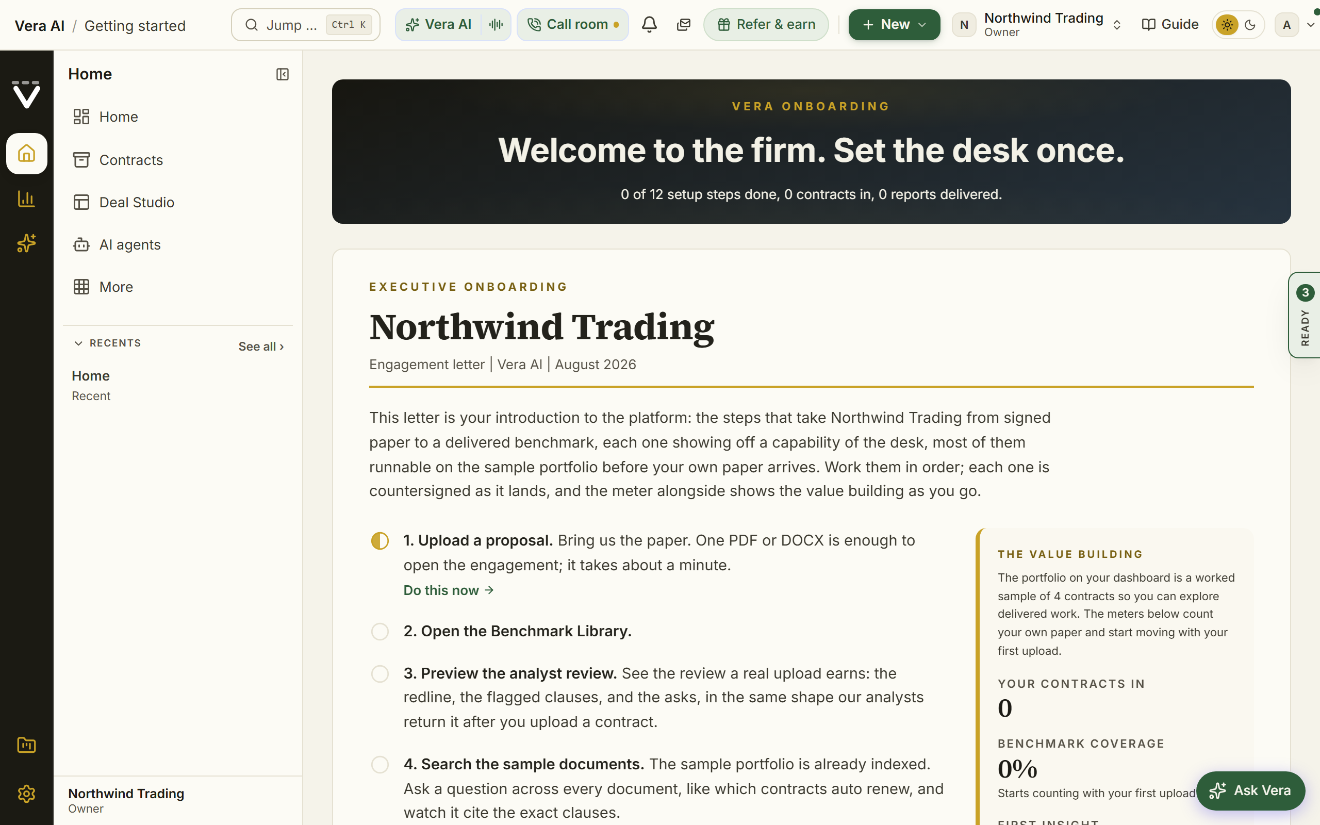Click the Vera V logo in the rail
1320x825 pixels.
(x=26, y=94)
